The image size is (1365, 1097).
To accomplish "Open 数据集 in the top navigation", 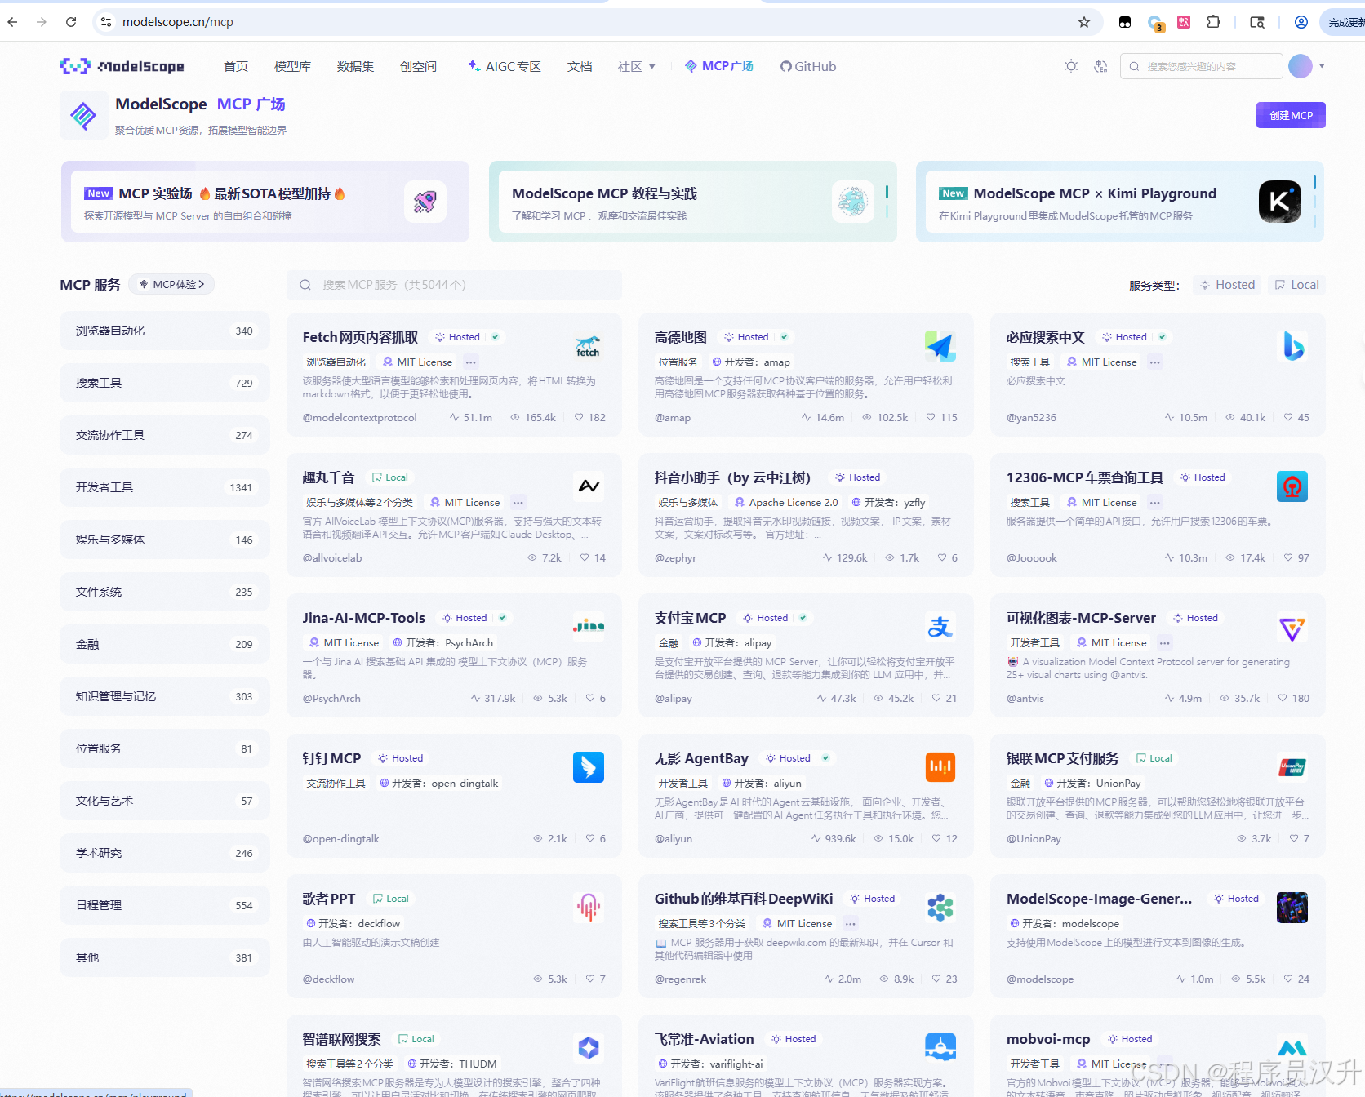I will 355,67.
